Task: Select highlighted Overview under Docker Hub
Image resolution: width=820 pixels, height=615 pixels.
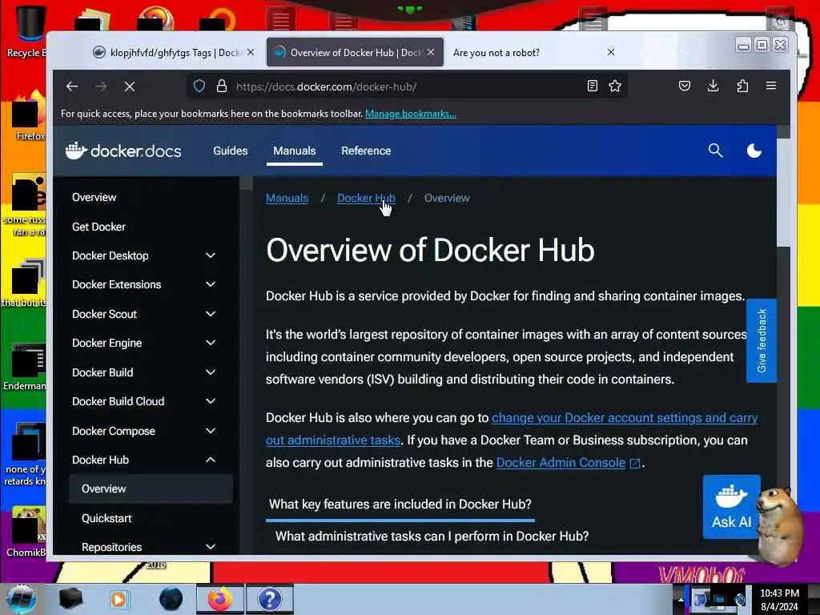Action: click(x=151, y=488)
